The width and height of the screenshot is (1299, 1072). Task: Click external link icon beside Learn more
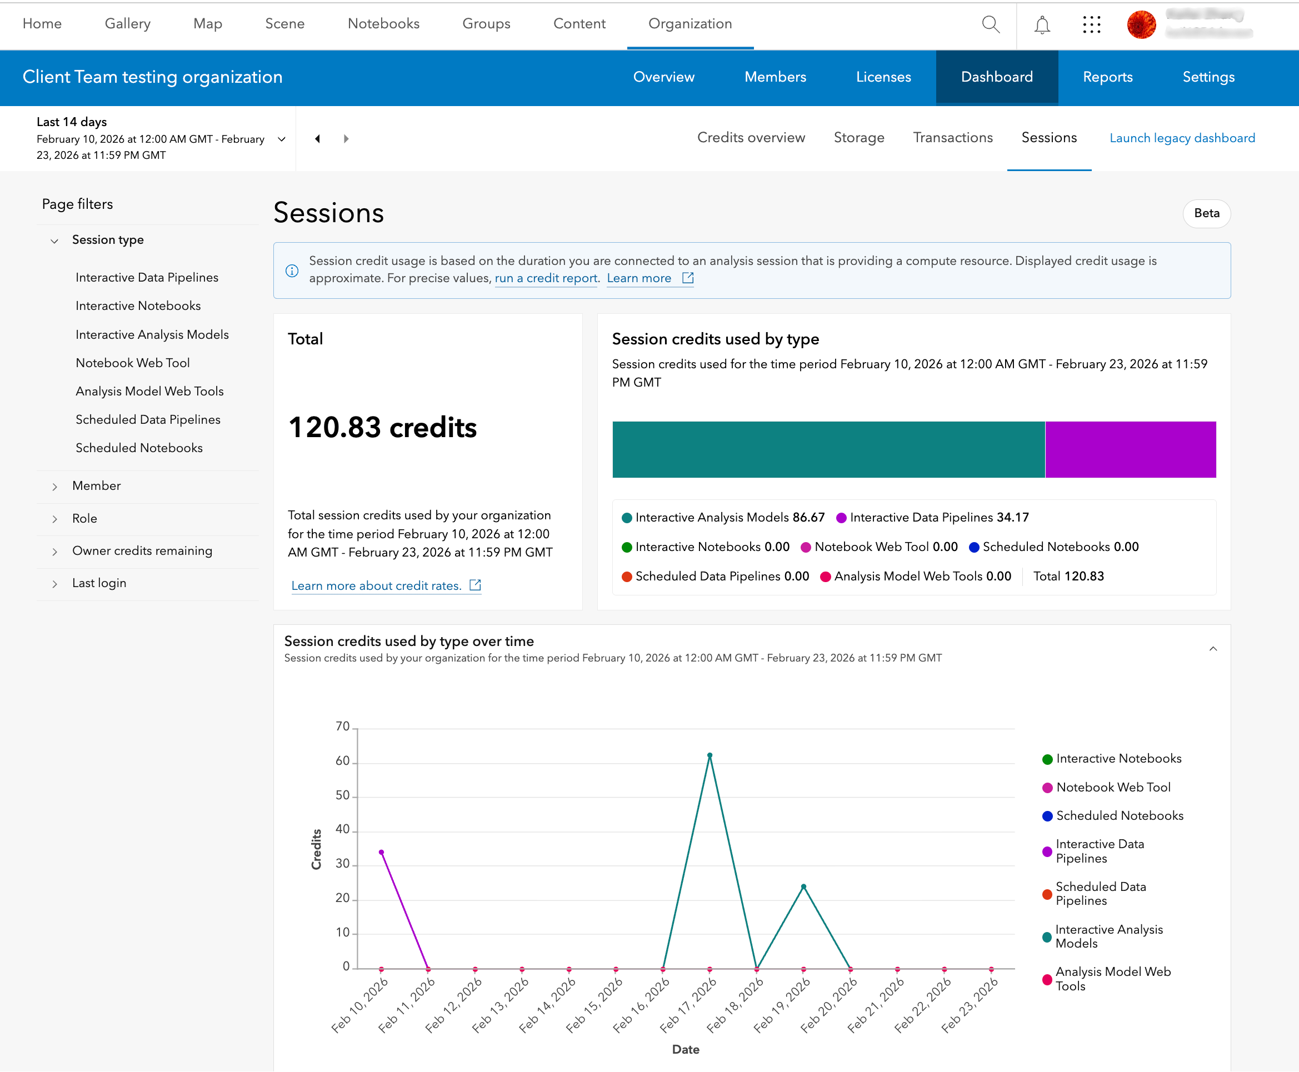point(687,278)
